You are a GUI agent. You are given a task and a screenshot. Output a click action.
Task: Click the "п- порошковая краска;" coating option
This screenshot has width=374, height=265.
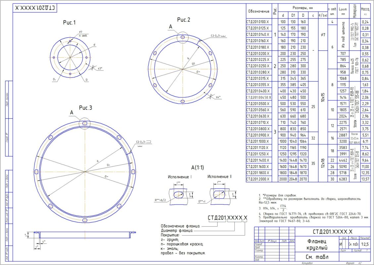click(182, 244)
